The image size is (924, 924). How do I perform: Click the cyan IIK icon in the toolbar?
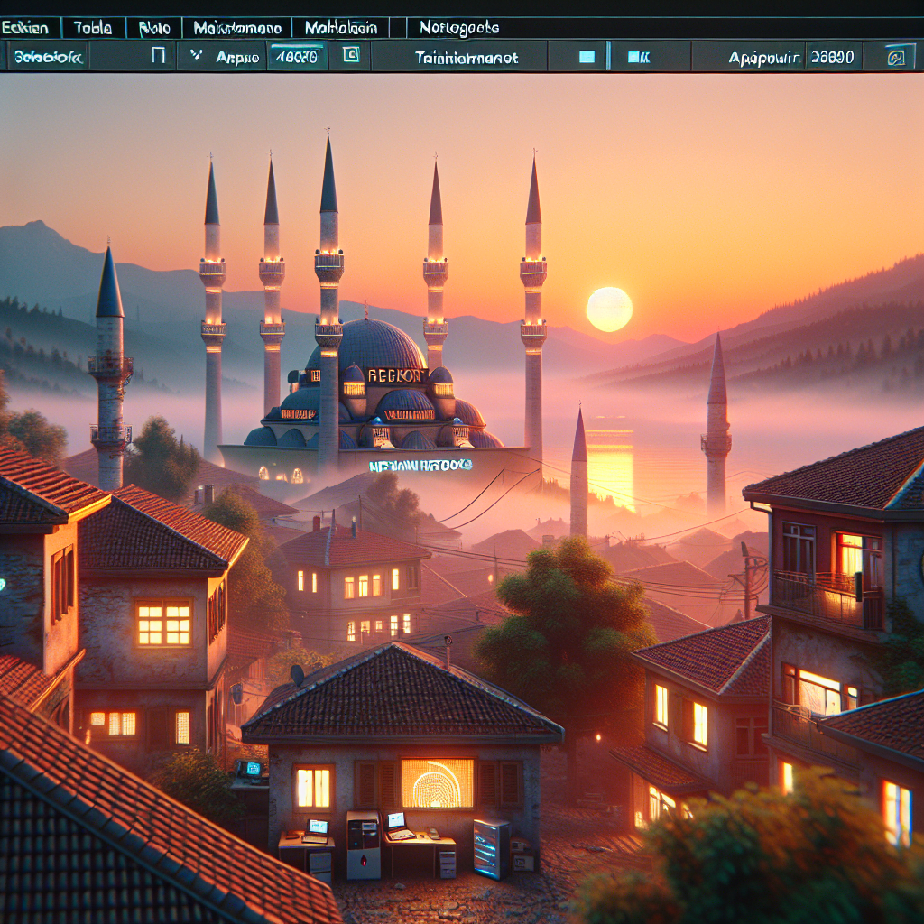(x=638, y=57)
